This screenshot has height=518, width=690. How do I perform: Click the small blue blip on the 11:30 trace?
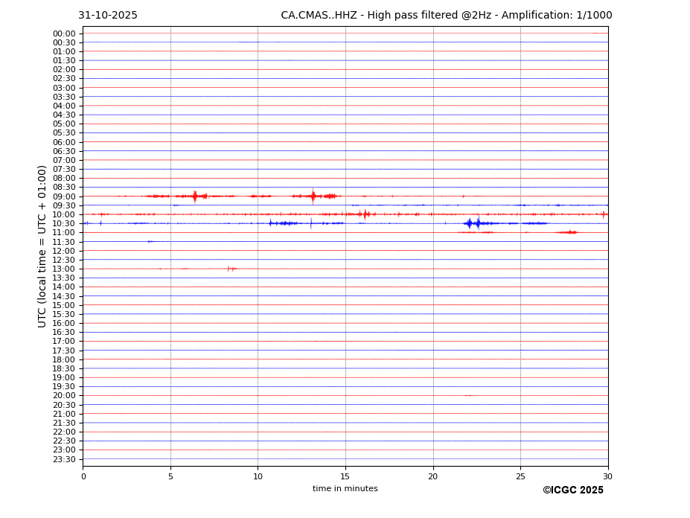[150, 241]
